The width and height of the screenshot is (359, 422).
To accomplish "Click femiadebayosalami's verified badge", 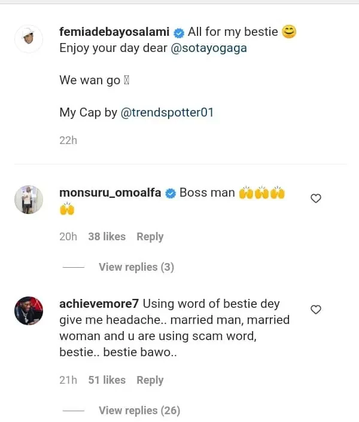I will pyautogui.click(x=178, y=33).
